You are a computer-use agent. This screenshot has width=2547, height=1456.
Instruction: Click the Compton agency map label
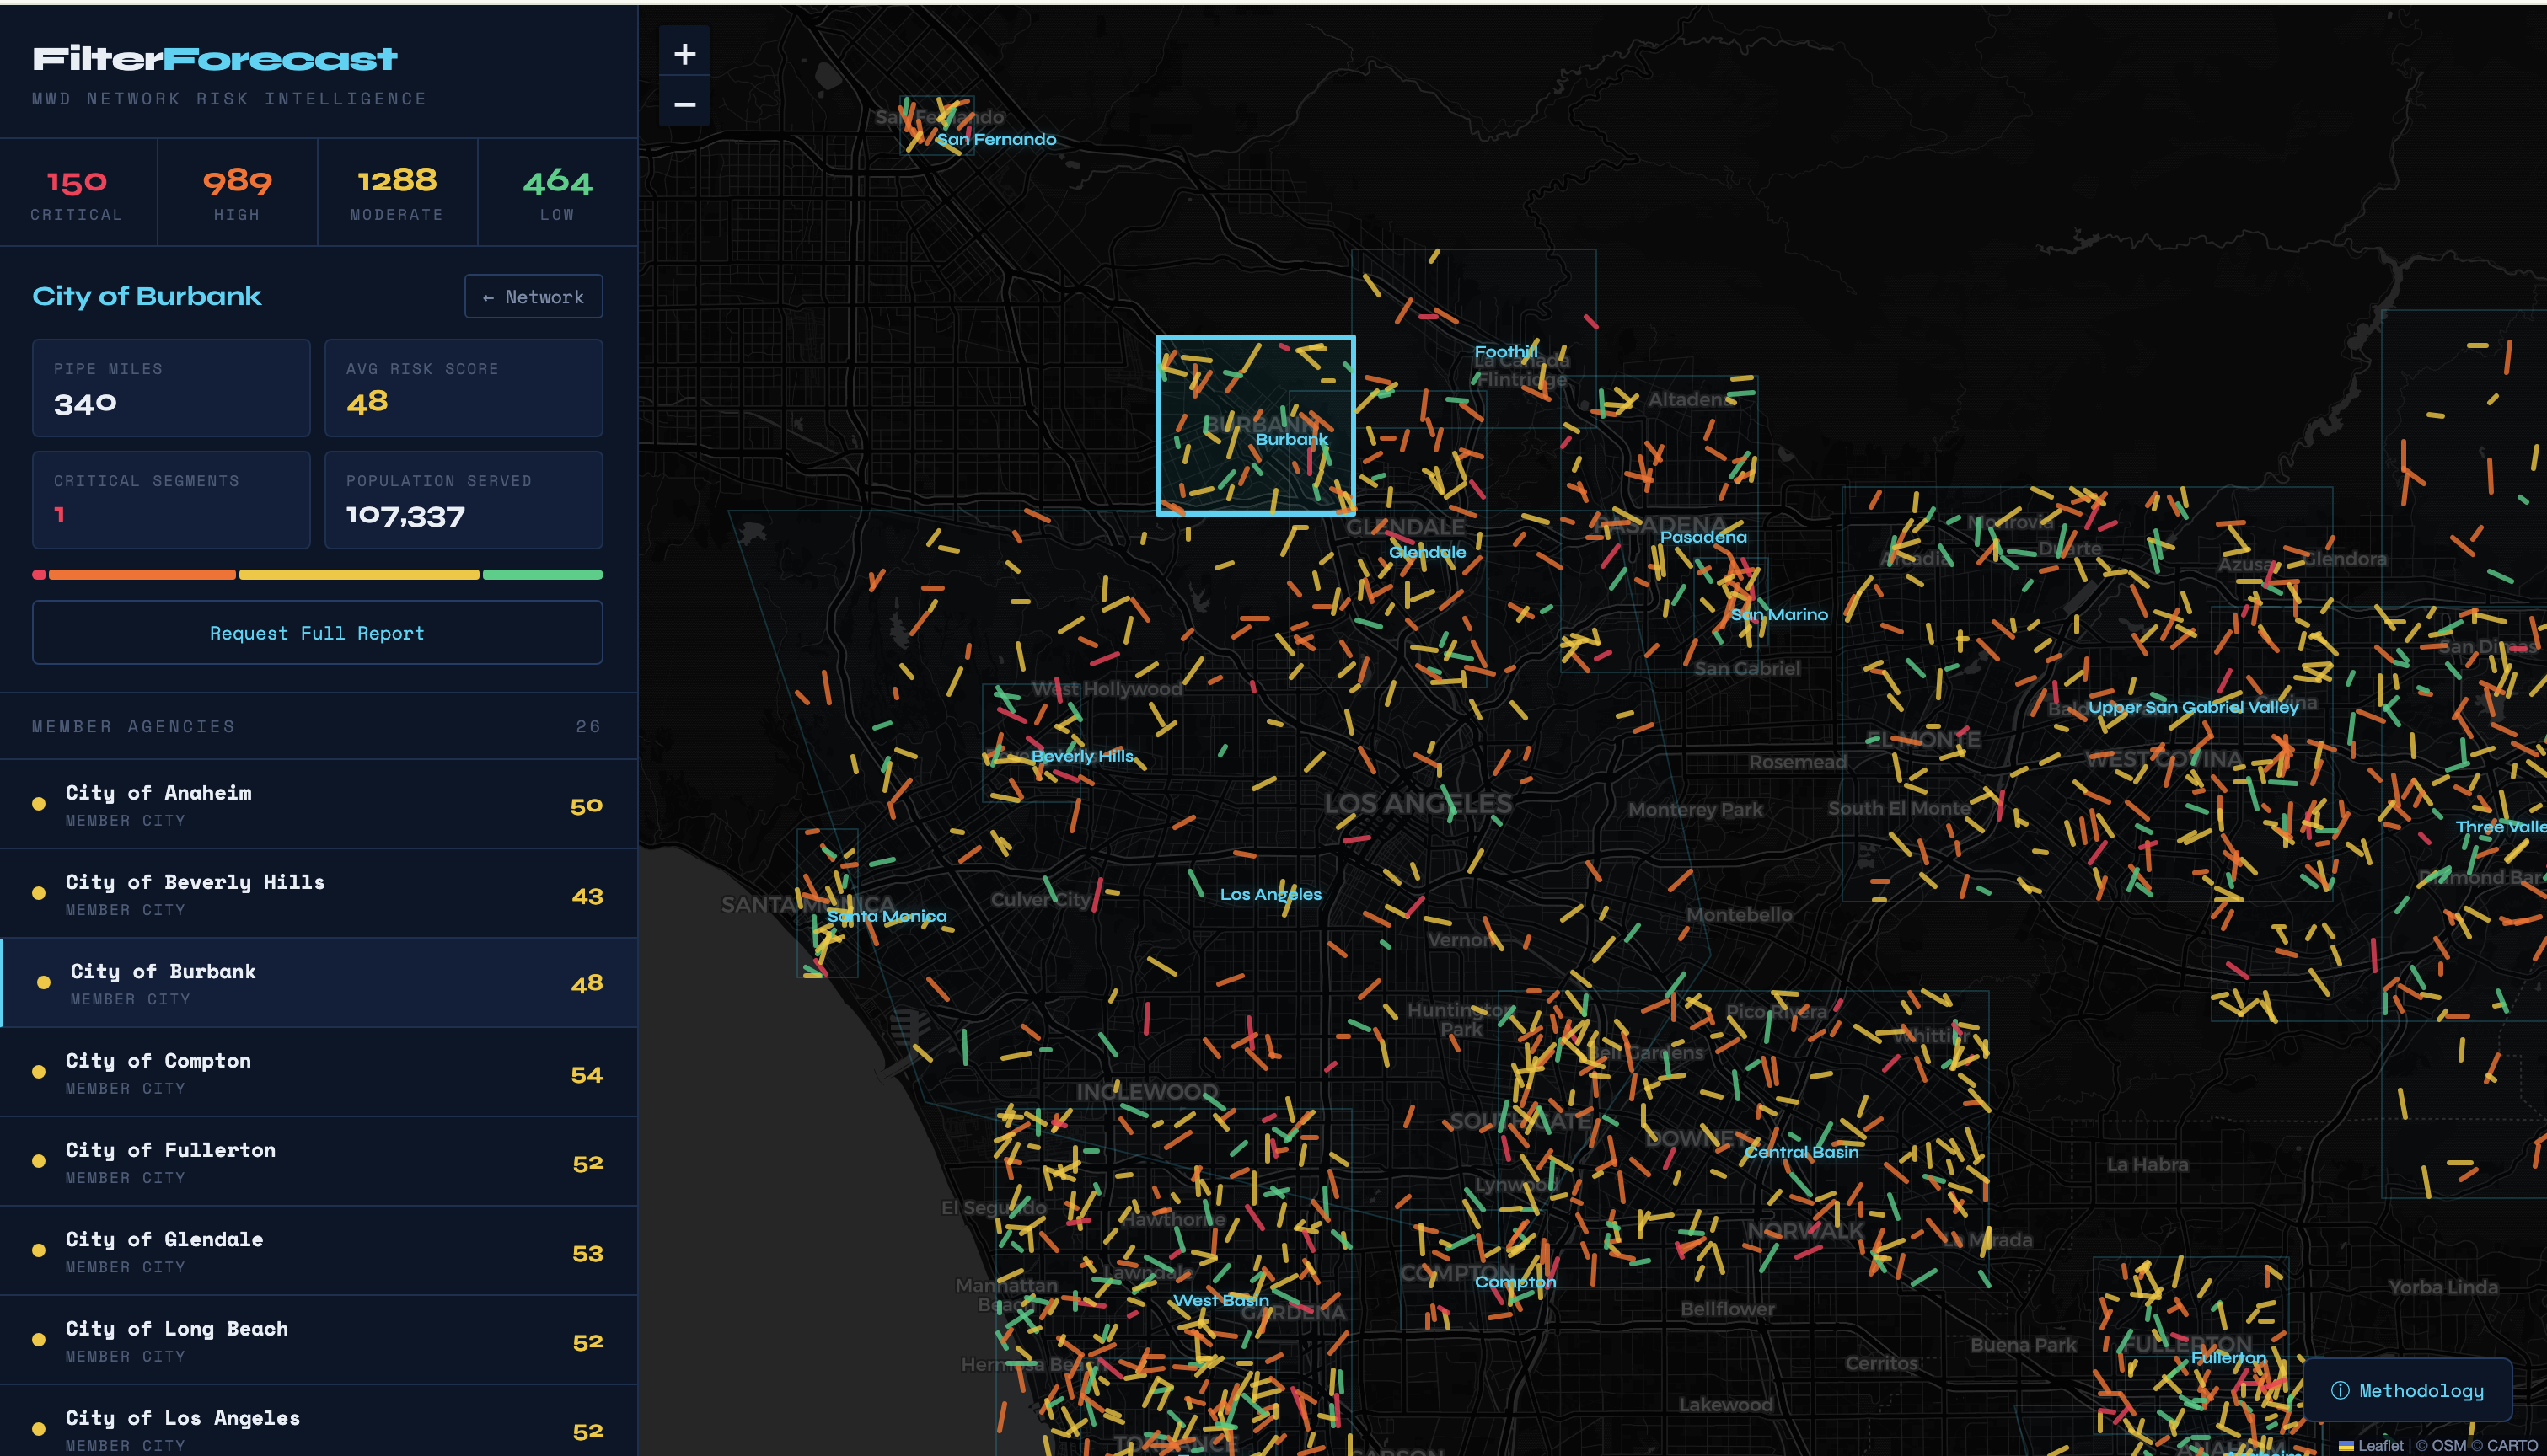[1515, 1282]
